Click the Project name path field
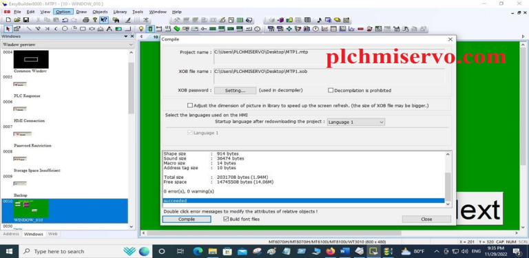The image size is (529, 258). (x=329, y=56)
